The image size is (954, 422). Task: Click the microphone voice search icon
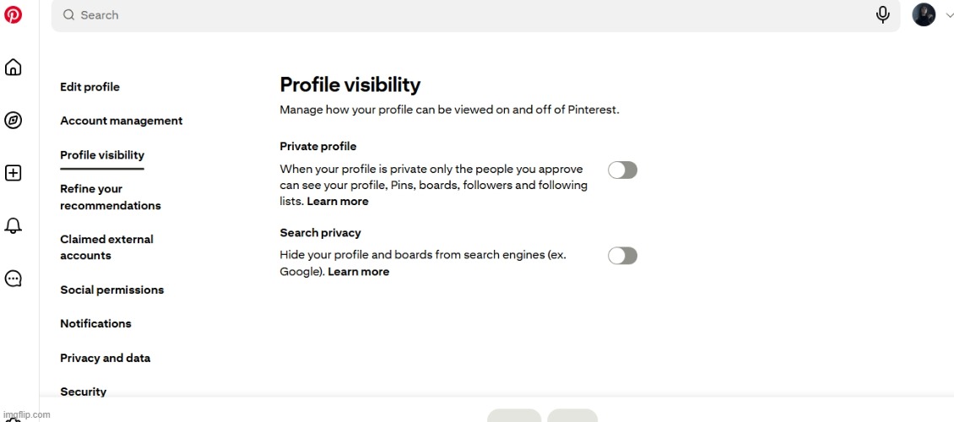(x=882, y=14)
